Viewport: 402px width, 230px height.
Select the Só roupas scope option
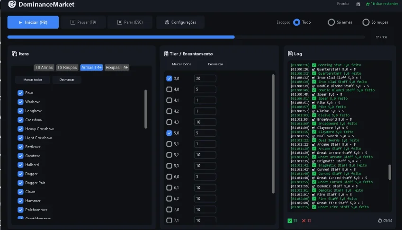click(x=366, y=22)
